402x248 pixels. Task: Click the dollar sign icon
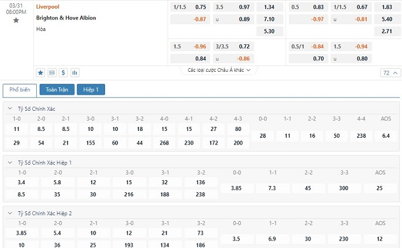(x=63, y=73)
